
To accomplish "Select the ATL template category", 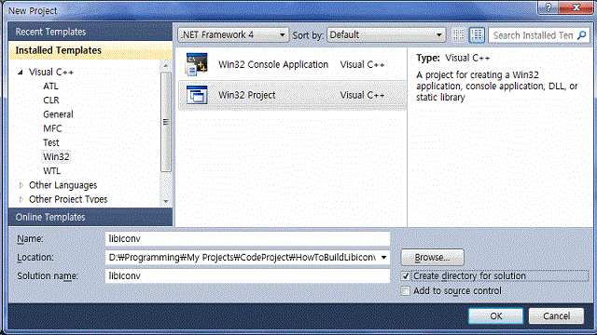I will coord(50,87).
